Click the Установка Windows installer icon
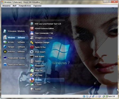The image size is (119, 99). coord(5,31)
